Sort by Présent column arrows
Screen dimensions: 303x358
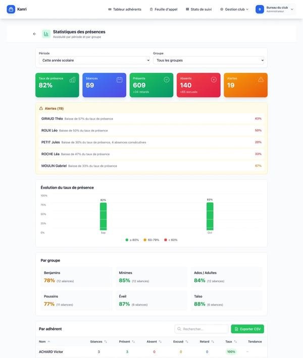(x=133, y=341)
